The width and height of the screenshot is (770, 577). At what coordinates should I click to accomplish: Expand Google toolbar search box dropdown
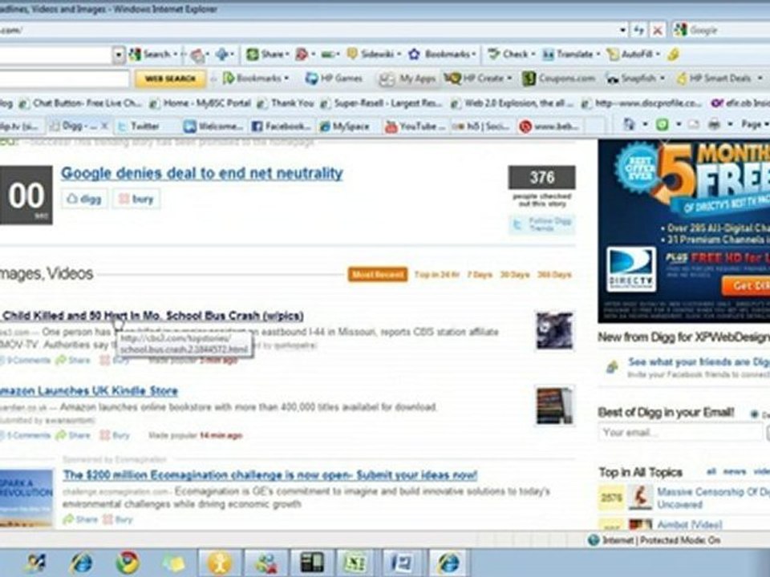[x=119, y=54]
